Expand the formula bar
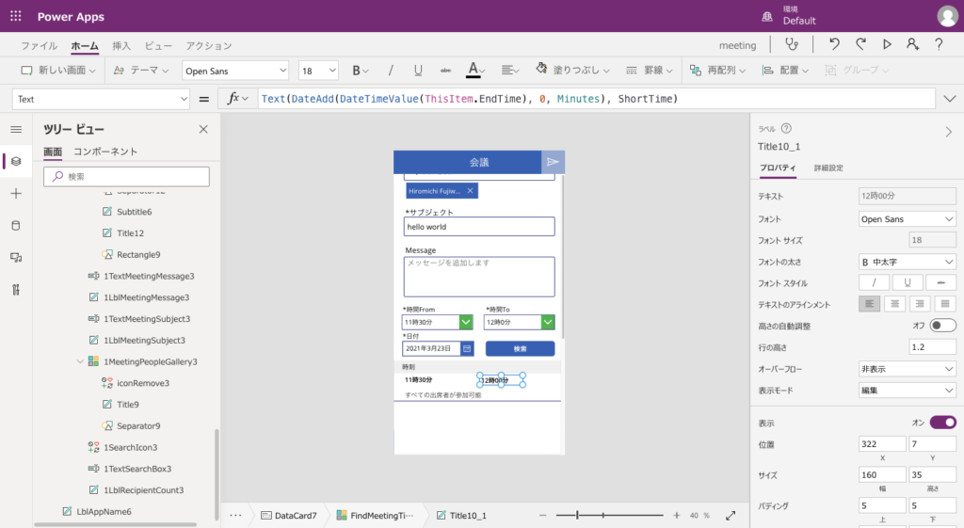Screen dimensions: 964x528 (950, 98)
